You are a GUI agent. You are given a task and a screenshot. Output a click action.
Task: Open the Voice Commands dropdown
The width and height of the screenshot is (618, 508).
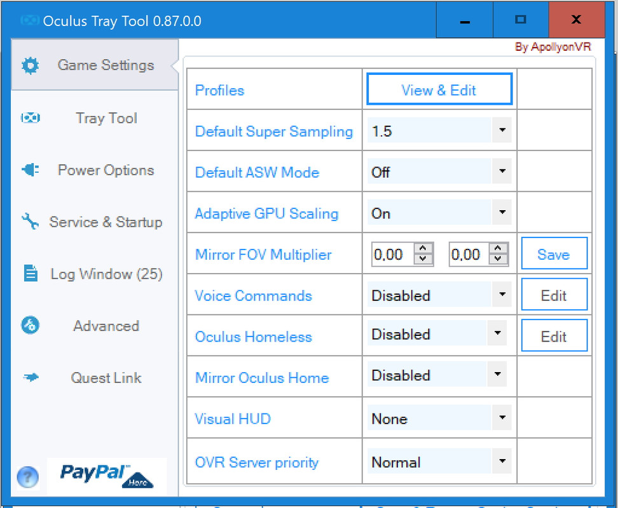(502, 294)
